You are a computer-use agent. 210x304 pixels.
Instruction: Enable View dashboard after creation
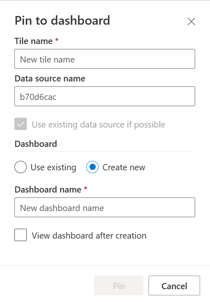[x=21, y=235]
